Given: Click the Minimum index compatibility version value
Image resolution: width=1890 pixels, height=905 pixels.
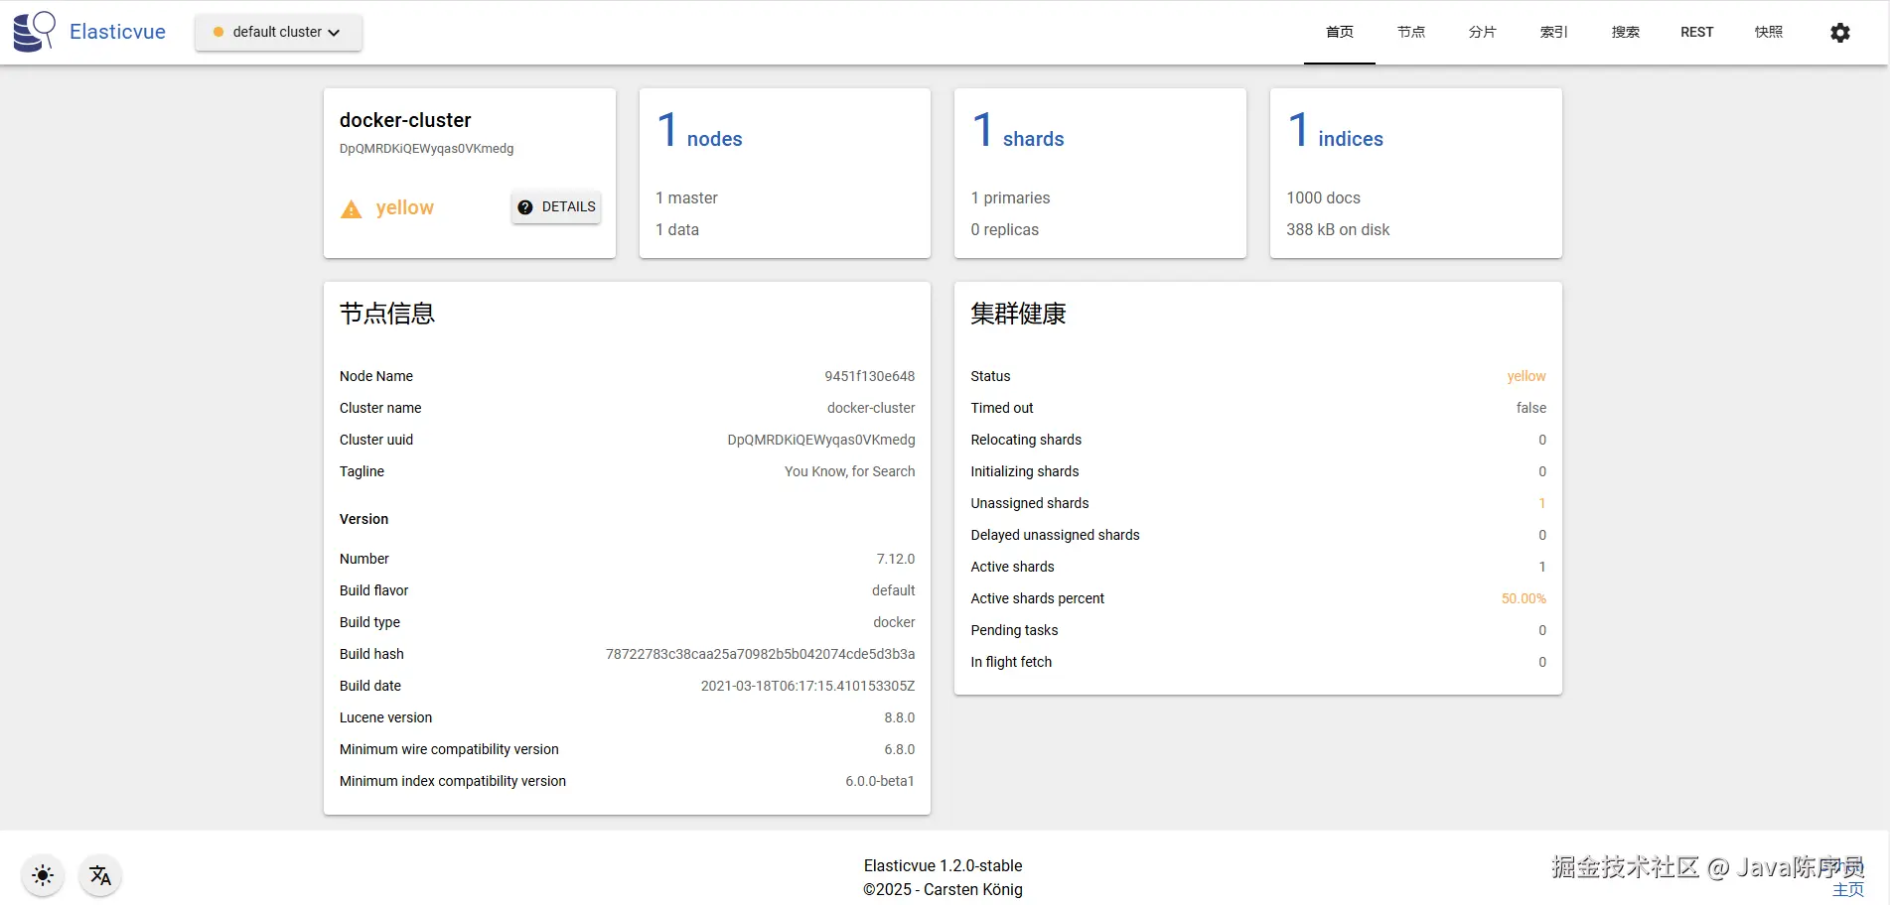Looking at the screenshot, I should point(880,781).
